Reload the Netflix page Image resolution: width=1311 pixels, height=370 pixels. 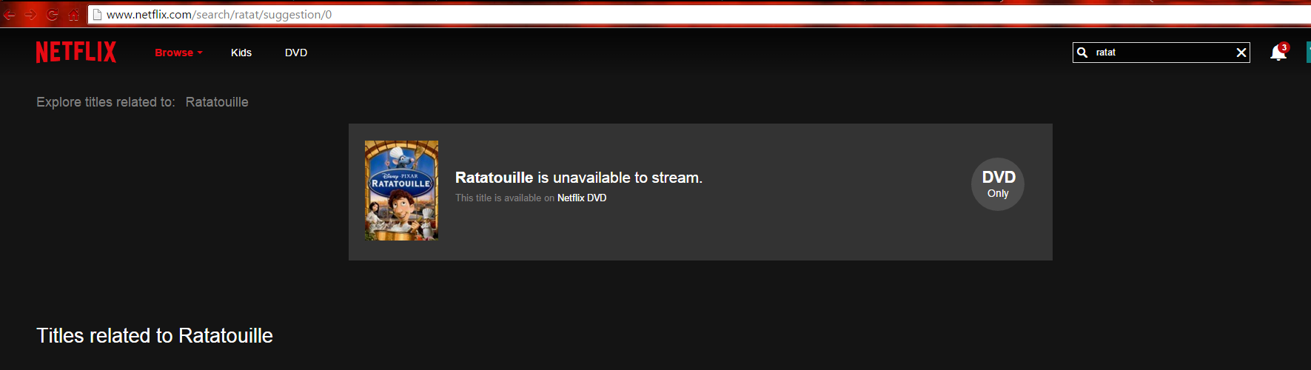click(x=53, y=14)
